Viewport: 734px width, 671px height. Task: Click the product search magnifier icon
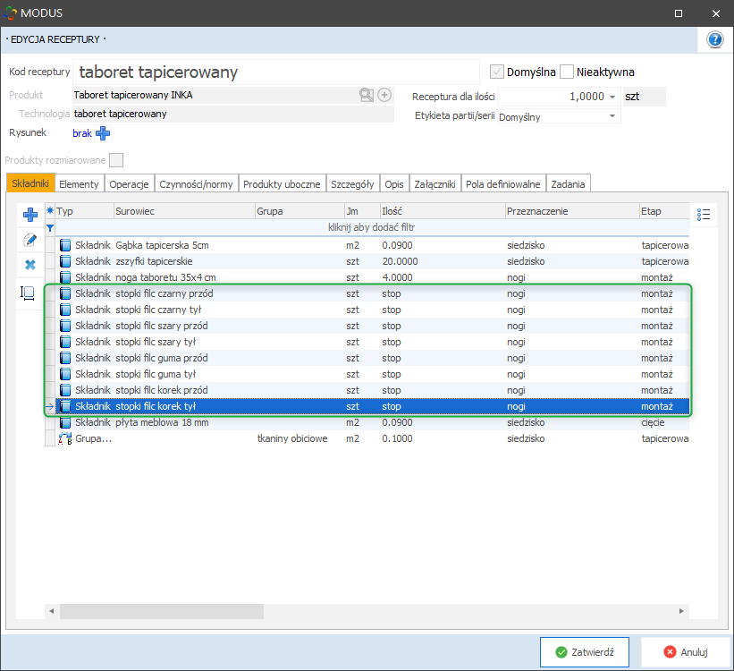(367, 95)
